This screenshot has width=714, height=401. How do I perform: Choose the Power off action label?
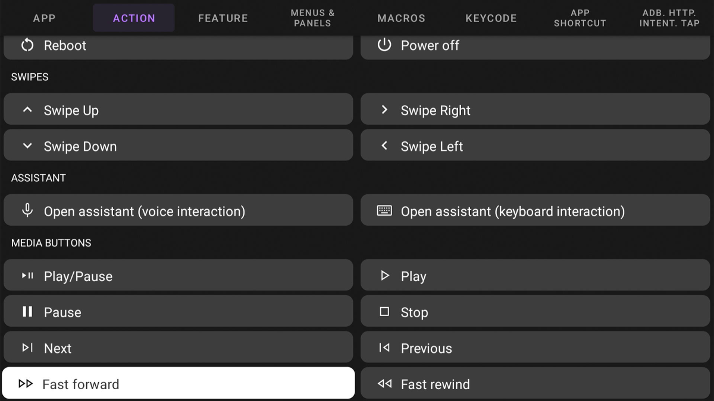[430, 45]
